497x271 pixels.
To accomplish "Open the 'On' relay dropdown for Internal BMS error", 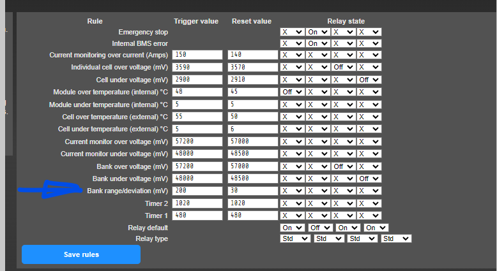I will tap(317, 43).
